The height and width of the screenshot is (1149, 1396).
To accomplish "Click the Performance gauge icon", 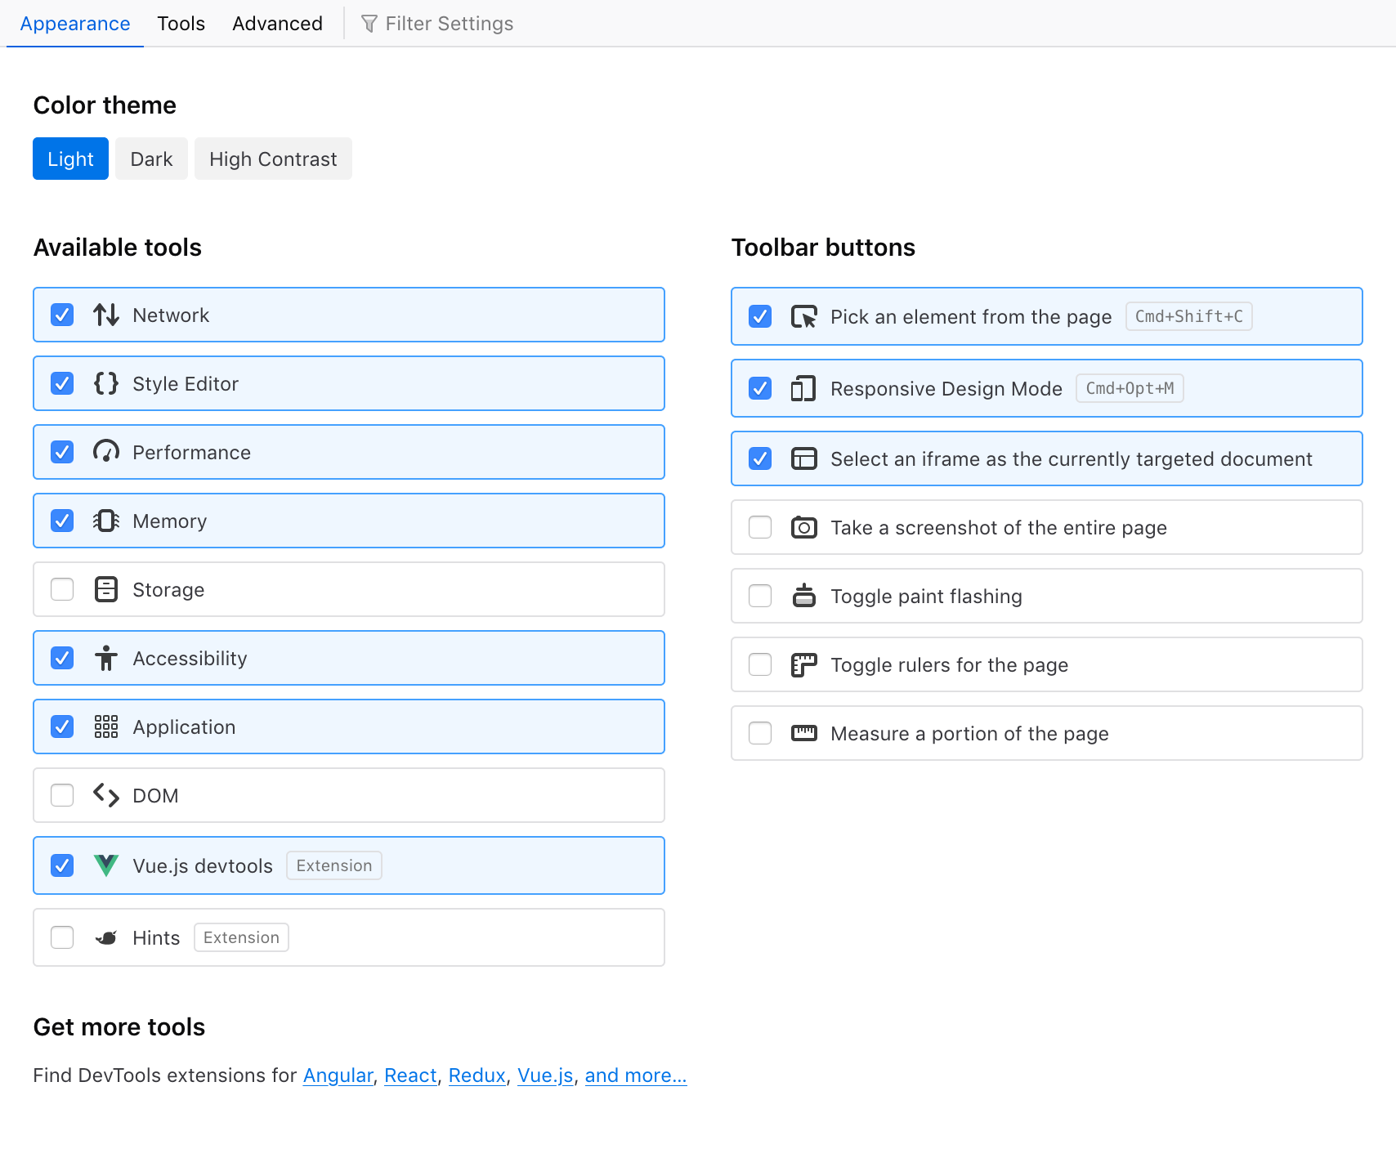I will tap(106, 452).
